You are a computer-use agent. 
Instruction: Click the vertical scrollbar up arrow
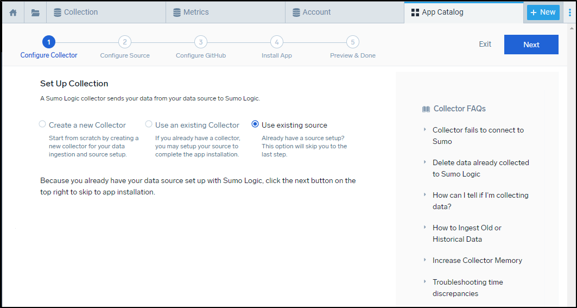pos(570,28)
